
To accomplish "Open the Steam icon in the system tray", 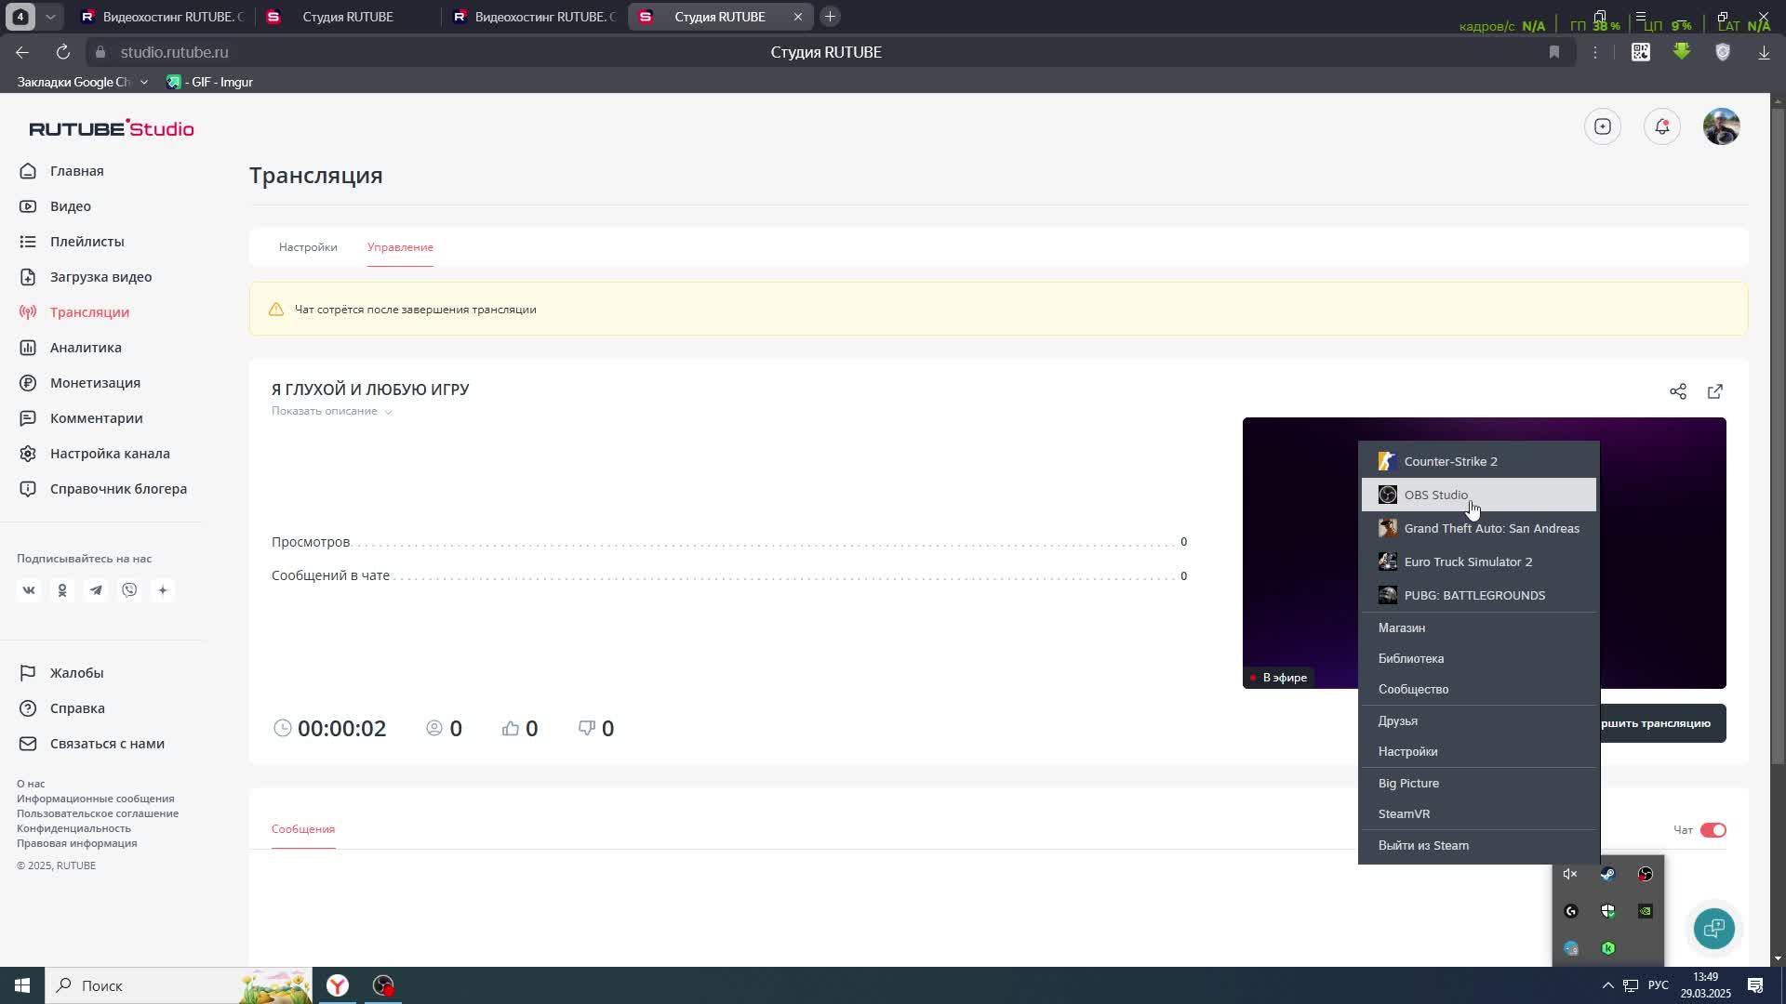I will coord(1607,874).
